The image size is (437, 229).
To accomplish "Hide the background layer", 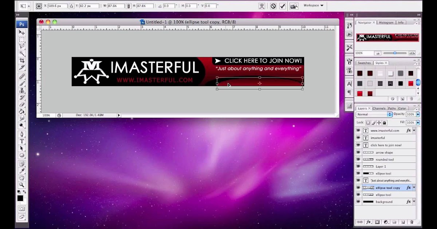I will pos(358,202).
